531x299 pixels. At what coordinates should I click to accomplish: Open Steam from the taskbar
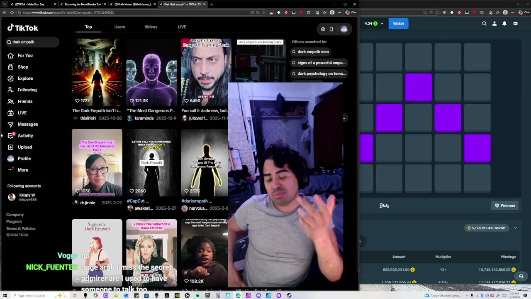[x=289, y=295]
